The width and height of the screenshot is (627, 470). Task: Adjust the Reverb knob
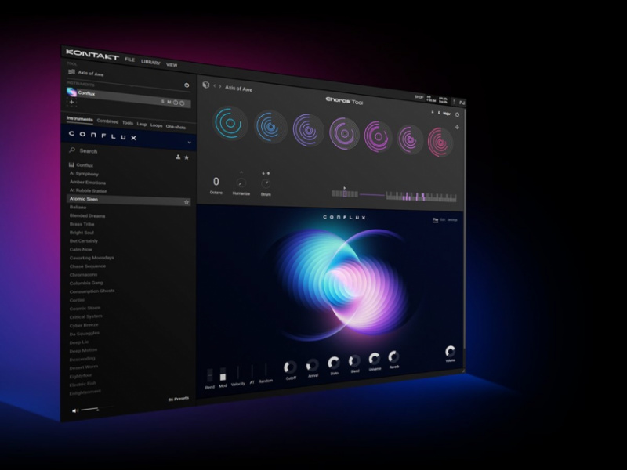click(x=394, y=356)
